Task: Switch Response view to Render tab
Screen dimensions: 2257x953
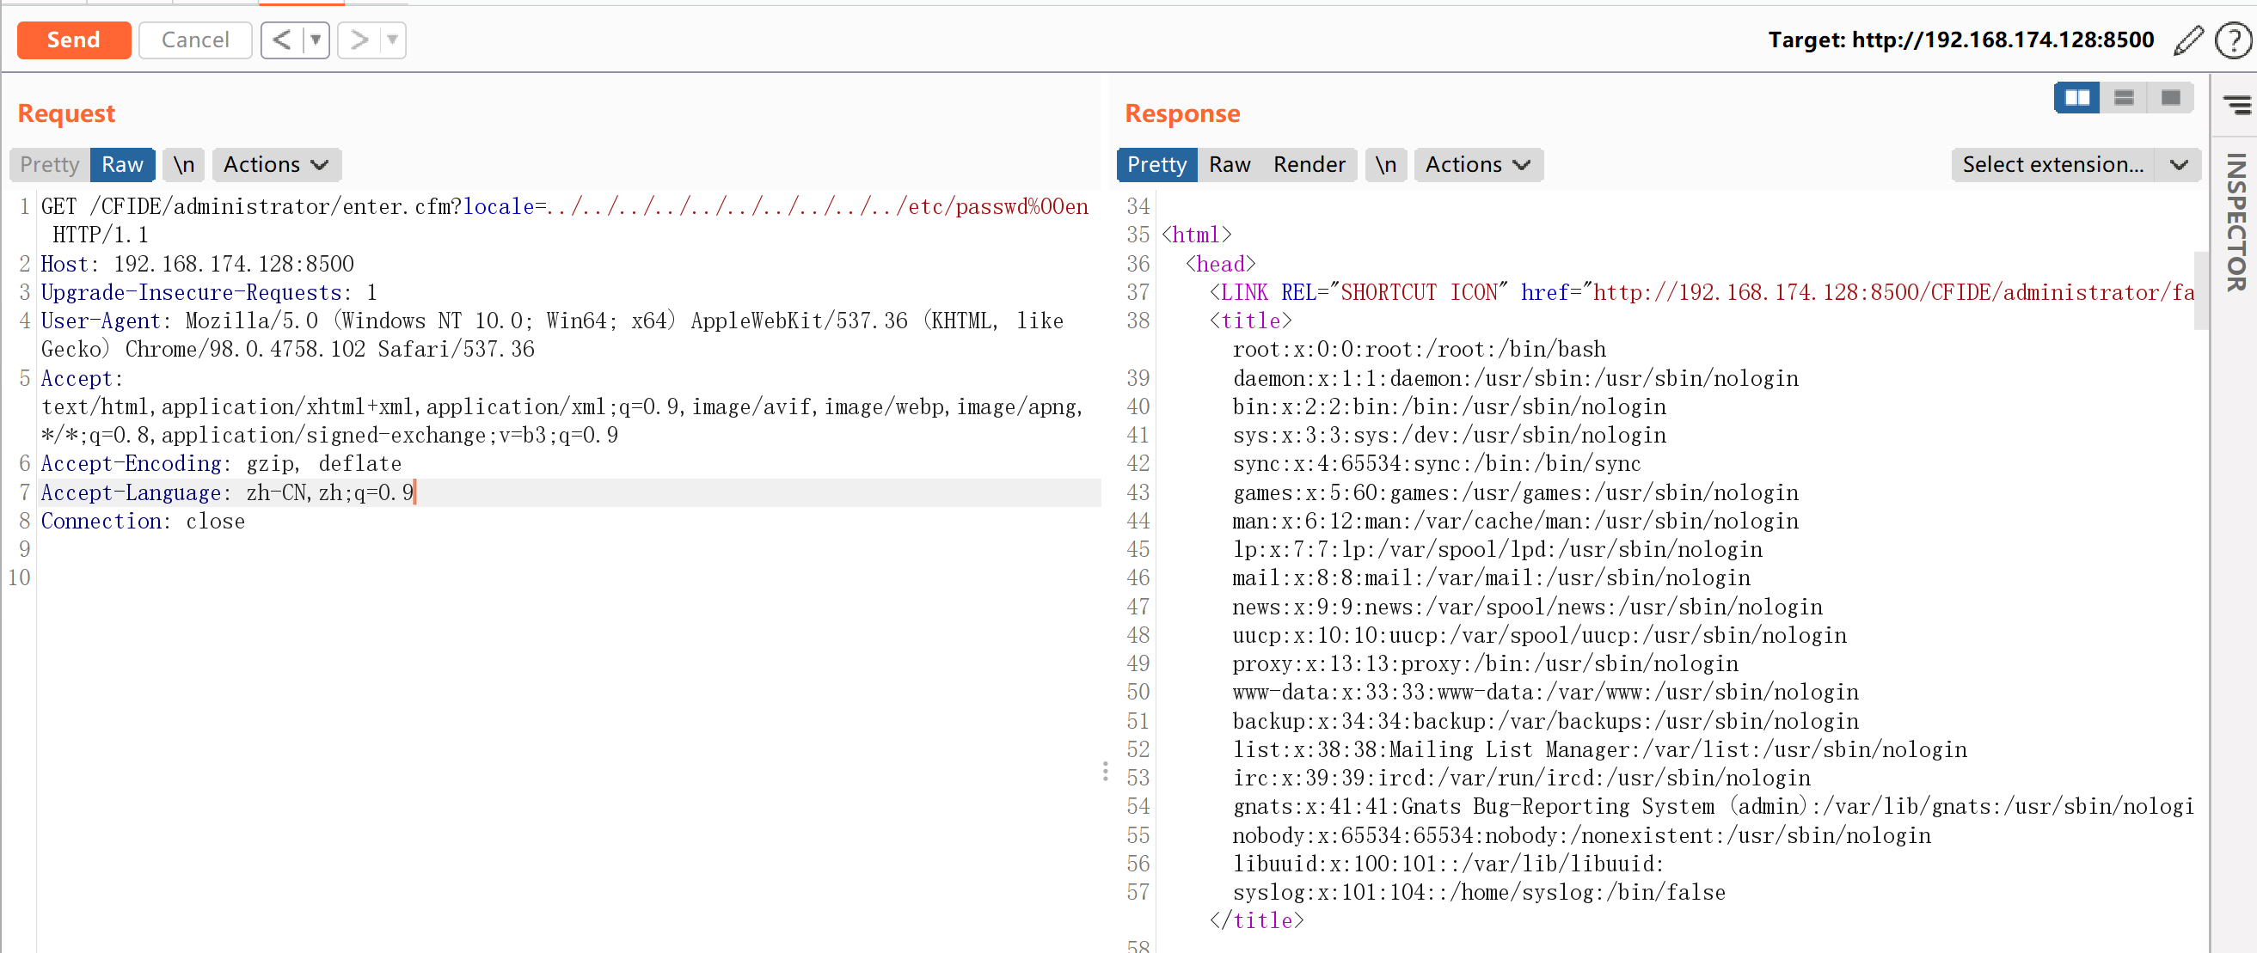Action: click(1308, 165)
